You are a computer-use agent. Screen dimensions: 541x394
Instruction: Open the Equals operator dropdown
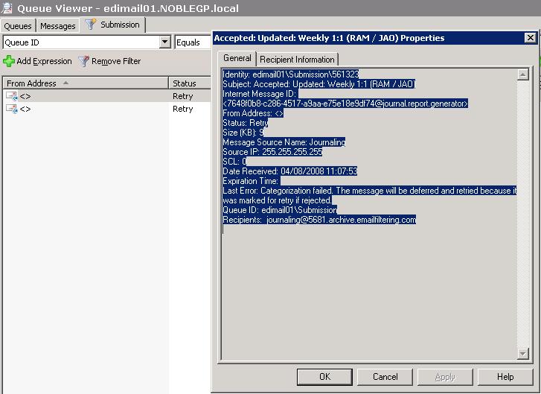pyautogui.click(x=193, y=42)
